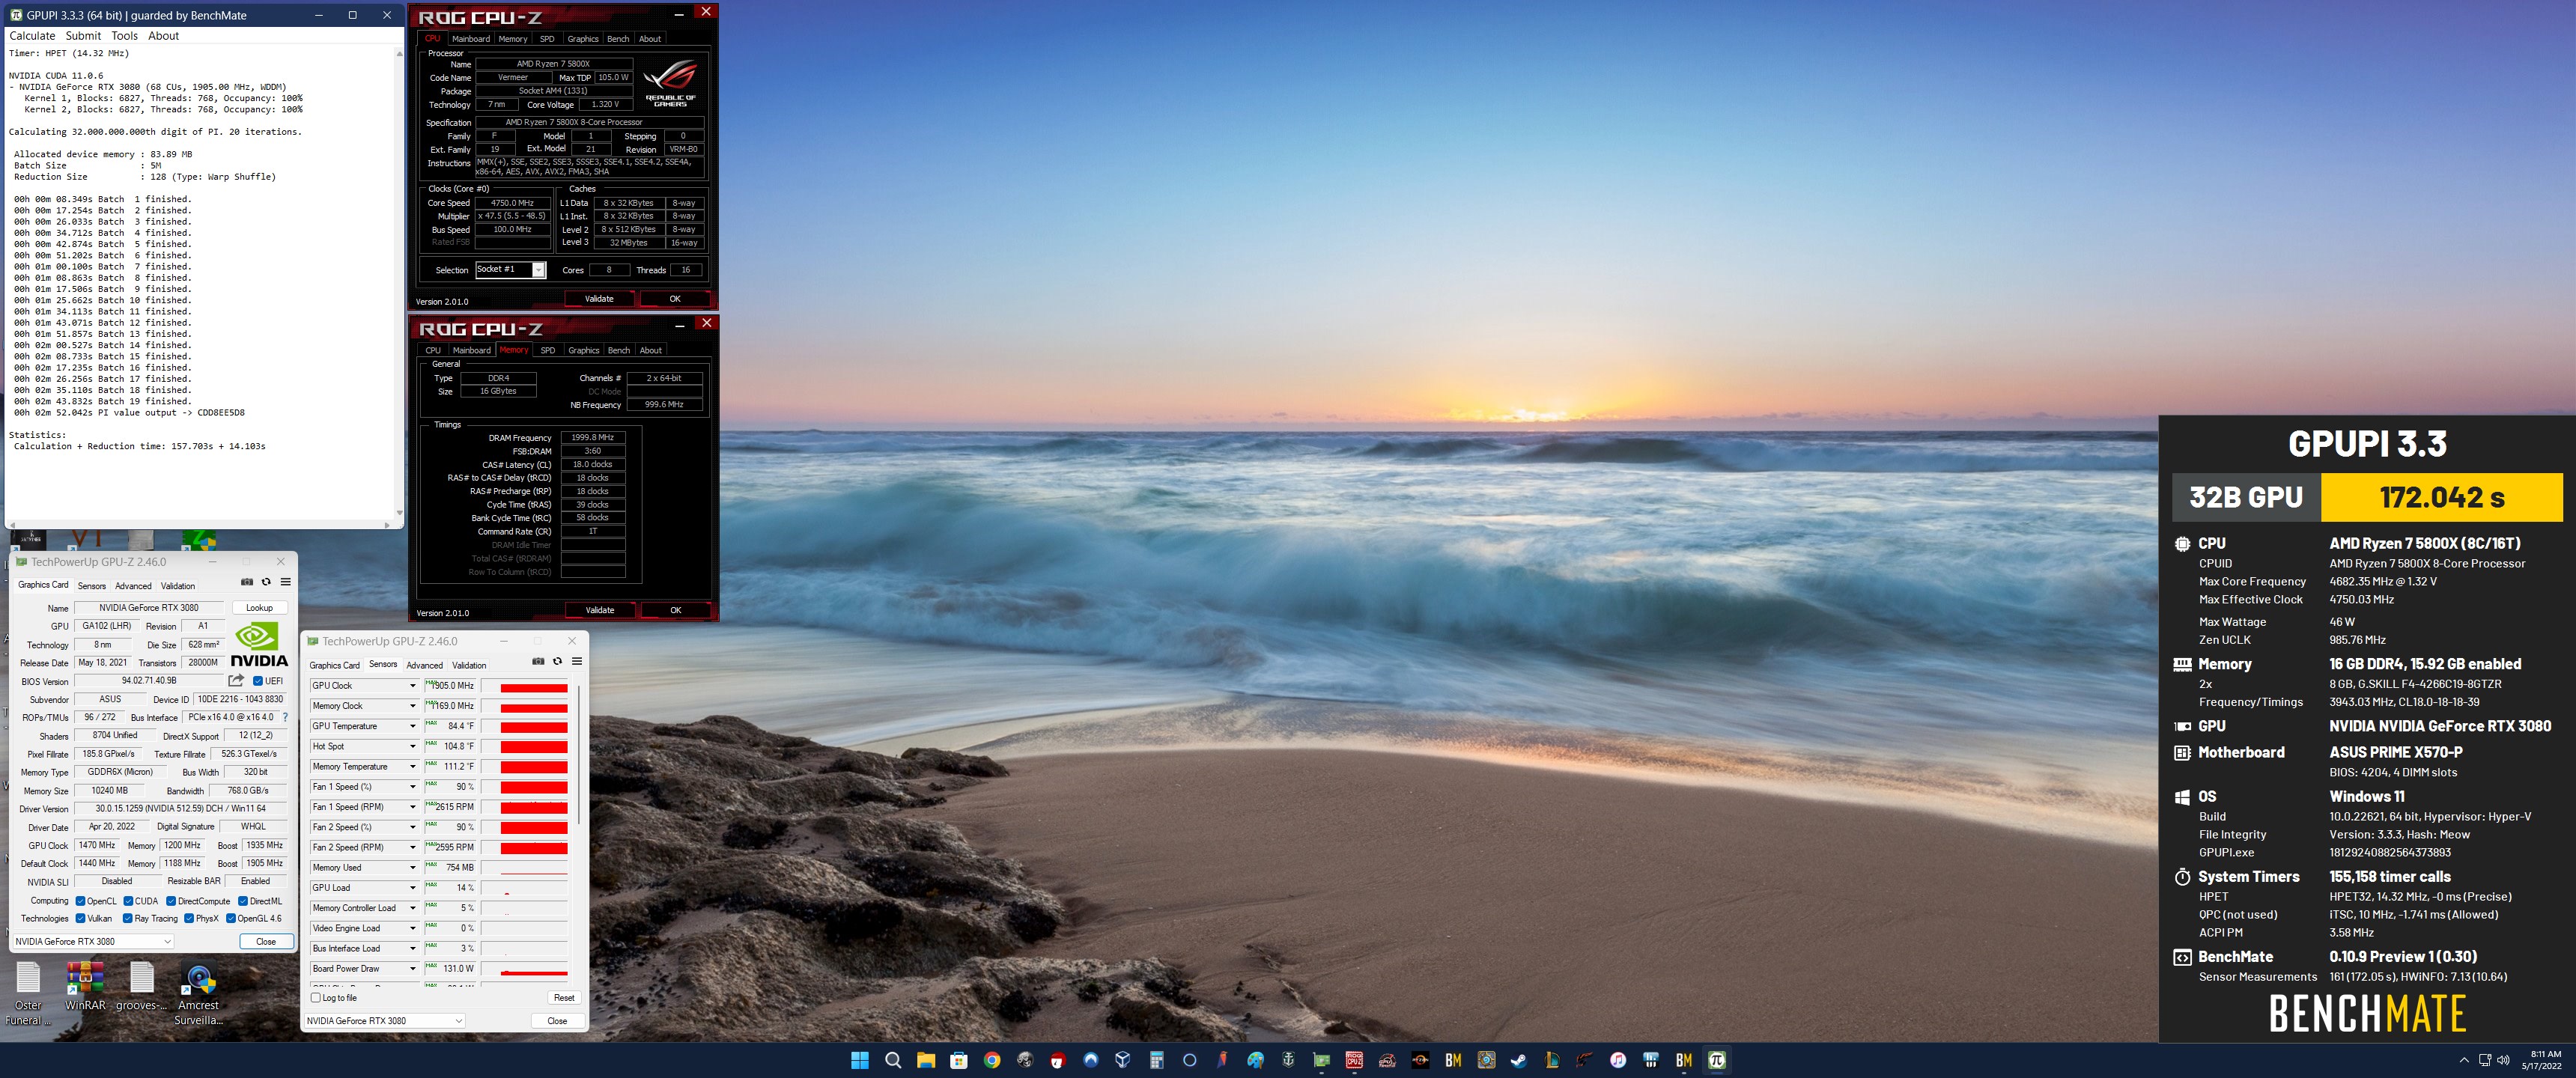This screenshot has height=1078, width=2576.
Task: Open the GPU Clock sensor dropdown
Action: pos(412,686)
